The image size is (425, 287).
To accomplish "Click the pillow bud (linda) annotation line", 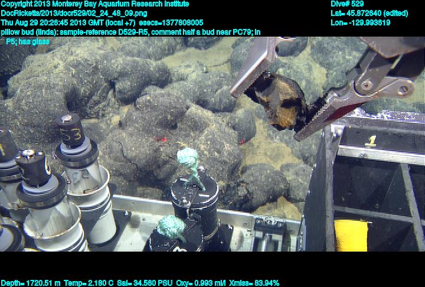I will point(130,32).
